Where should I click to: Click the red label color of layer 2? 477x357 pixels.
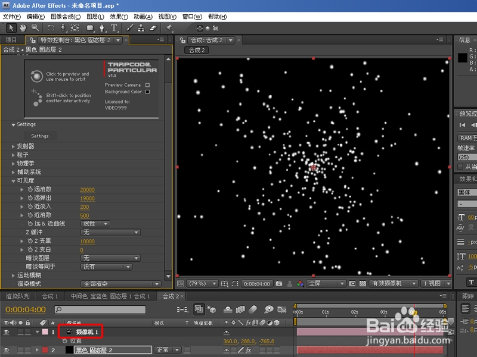(45, 350)
